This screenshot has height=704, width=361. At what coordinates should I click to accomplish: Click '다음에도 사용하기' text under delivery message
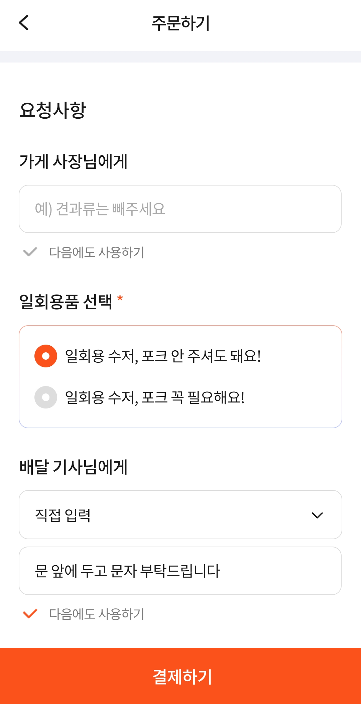point(97,614)
